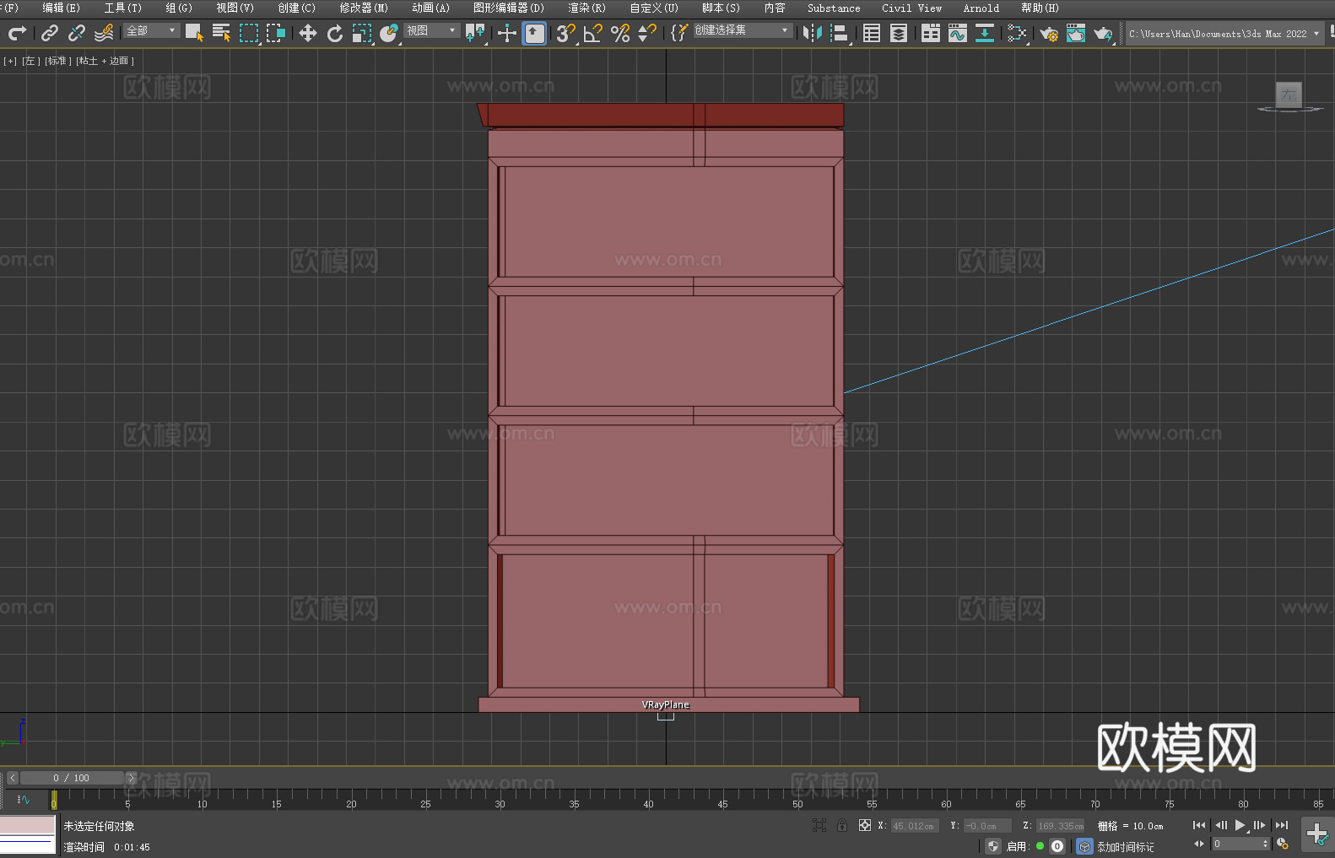Click the Select and Manipulate icon
The width and height of the screenshot is (1335, 858).
(507, 33)
